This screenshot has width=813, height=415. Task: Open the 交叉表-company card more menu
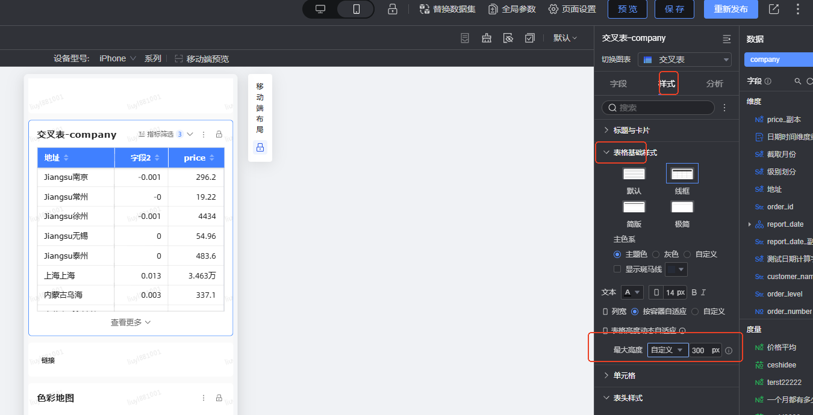204,134
